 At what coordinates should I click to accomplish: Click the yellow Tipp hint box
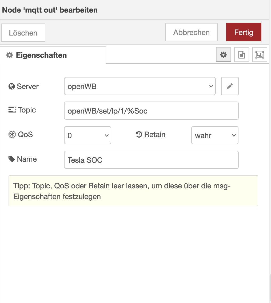point(133,191)
